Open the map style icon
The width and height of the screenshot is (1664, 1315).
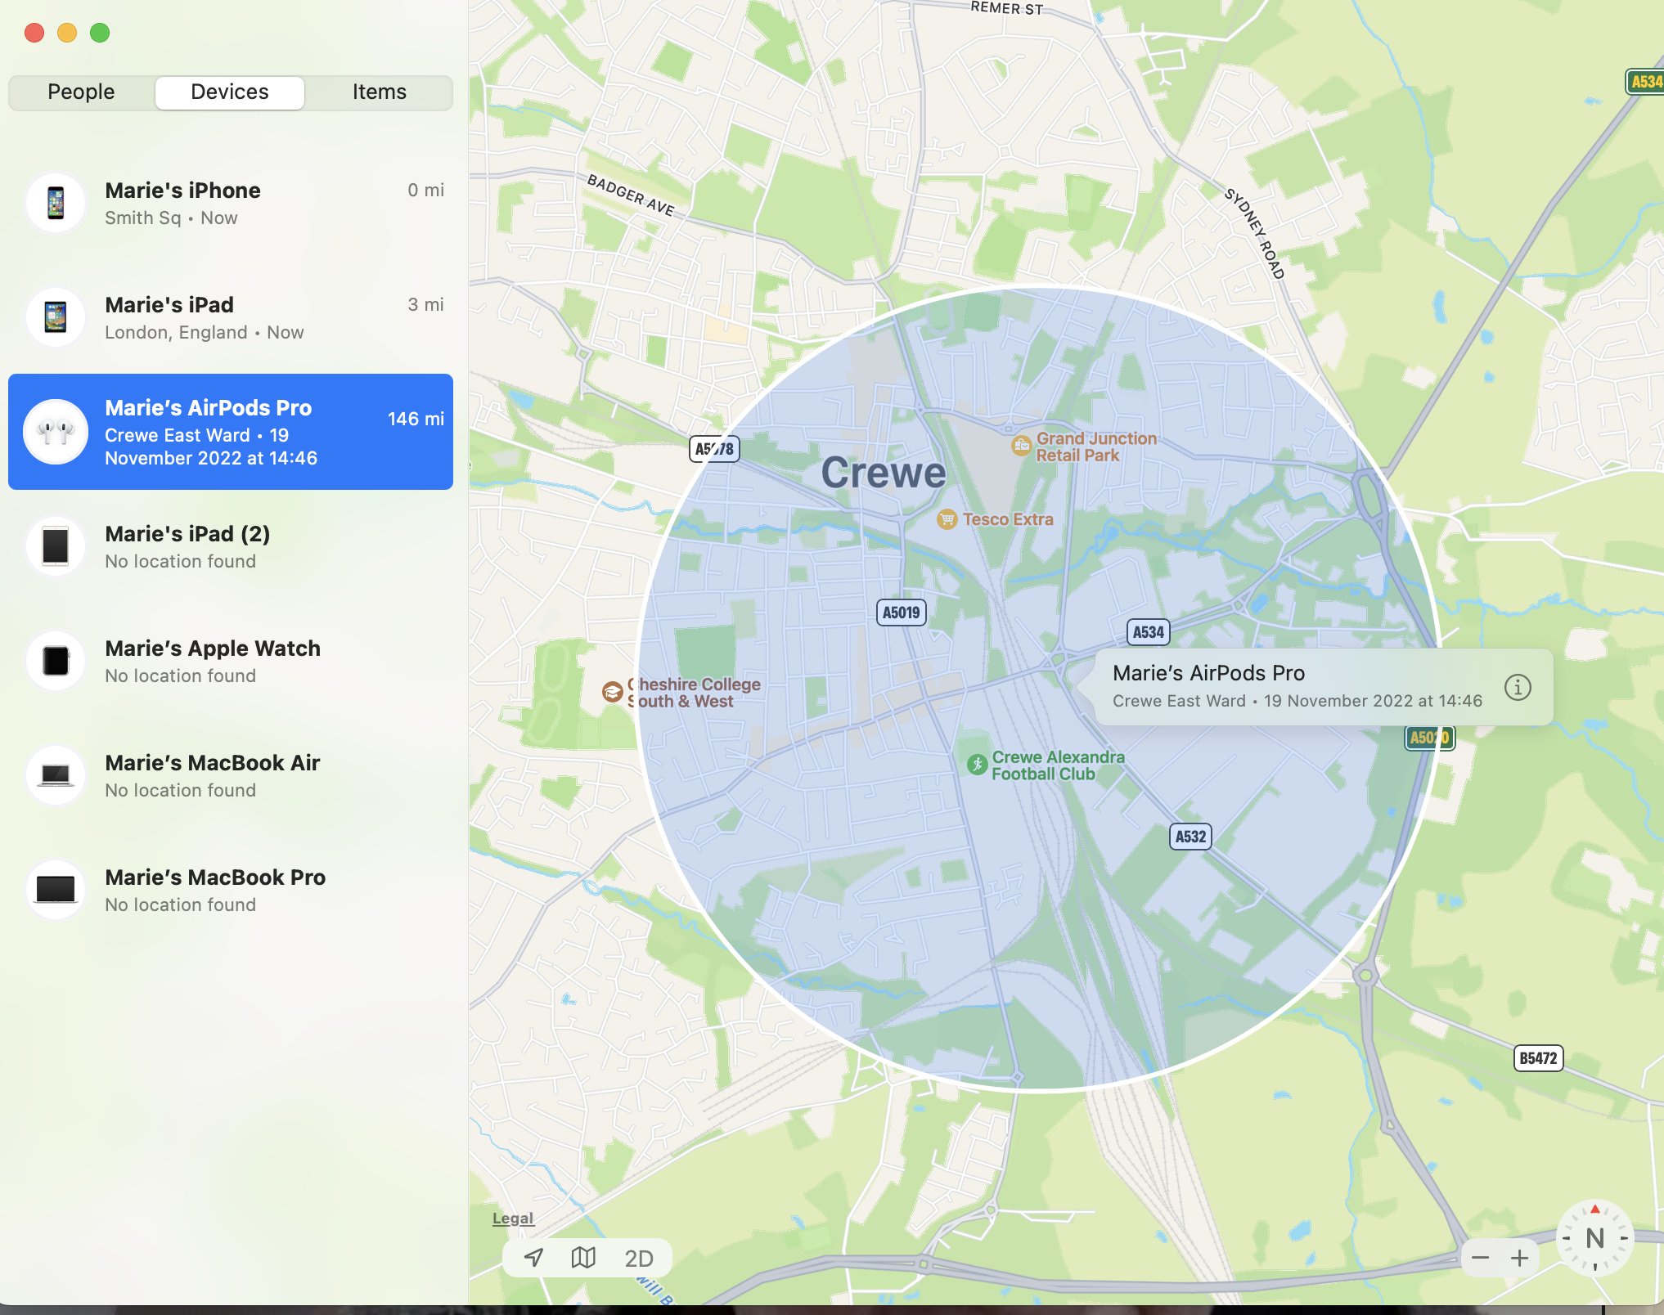(x=583, y=1258)
